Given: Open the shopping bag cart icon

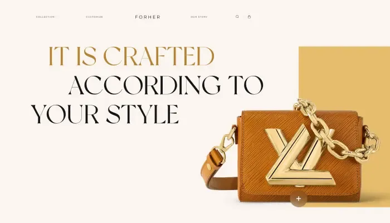Looking at the screenshot, I should (x=249, y=17).
